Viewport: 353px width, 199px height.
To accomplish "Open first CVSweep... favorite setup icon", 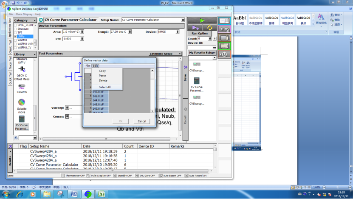I will (x=197, y=67).
